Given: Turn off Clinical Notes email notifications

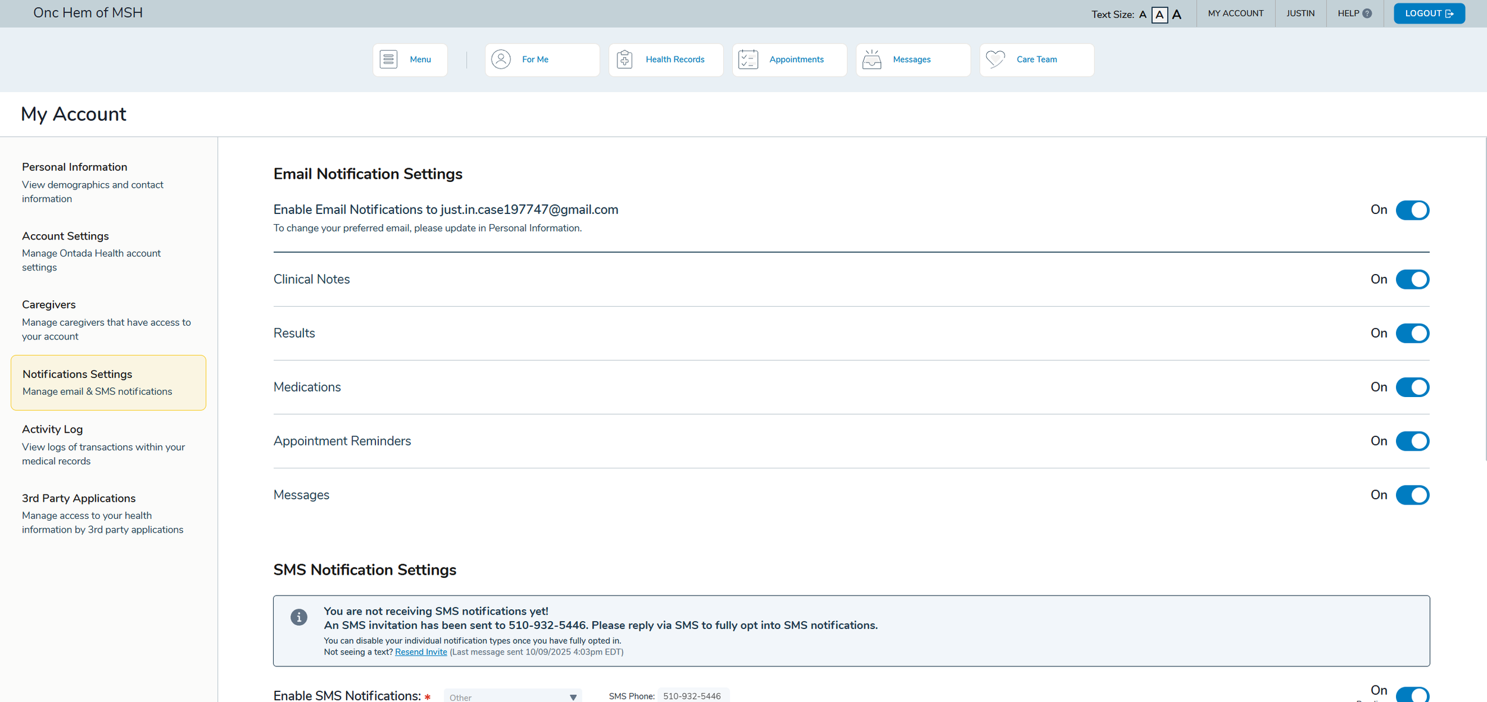Looking at the screenshot, I should (x=1412, y=279).
